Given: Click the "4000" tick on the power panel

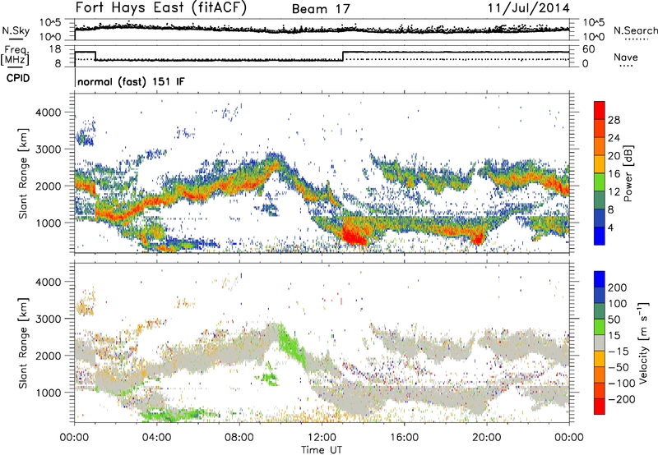Looking at the screenshot, I should (x=48, y=113).
